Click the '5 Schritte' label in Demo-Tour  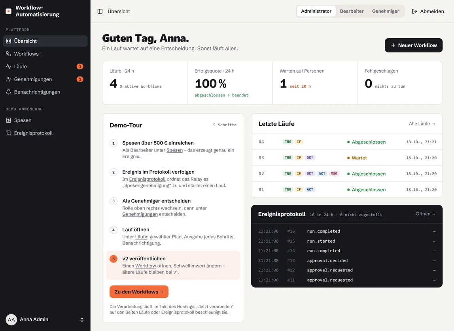click(225, 125)
